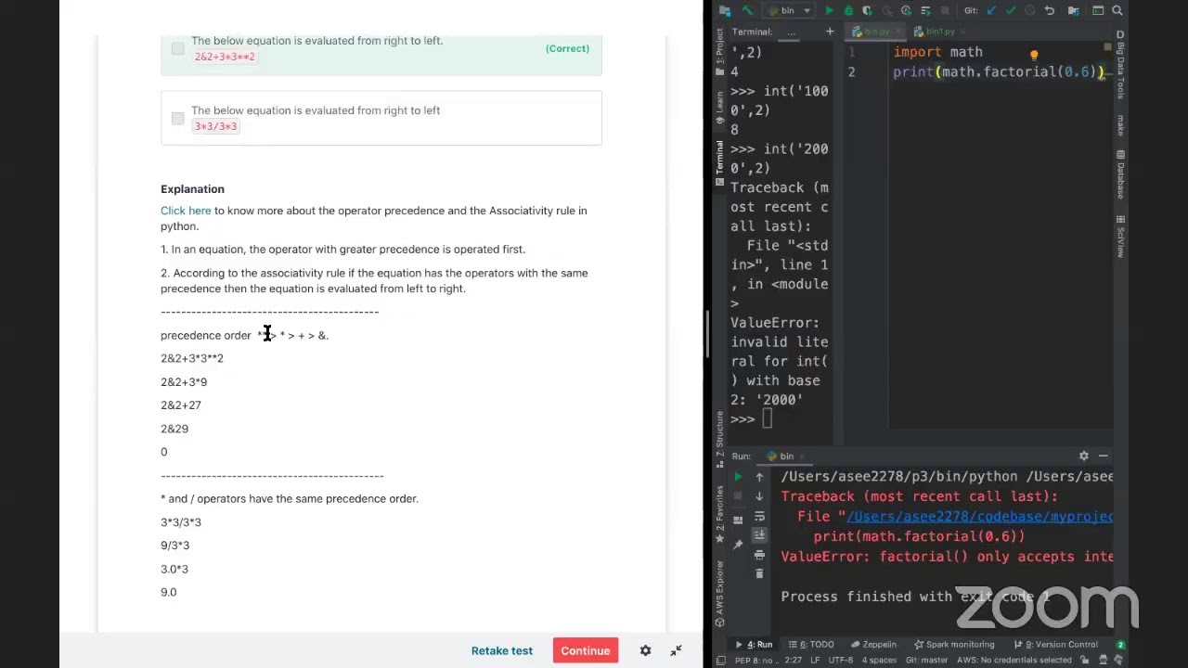Pin the Run tab

tap(738, 545)
